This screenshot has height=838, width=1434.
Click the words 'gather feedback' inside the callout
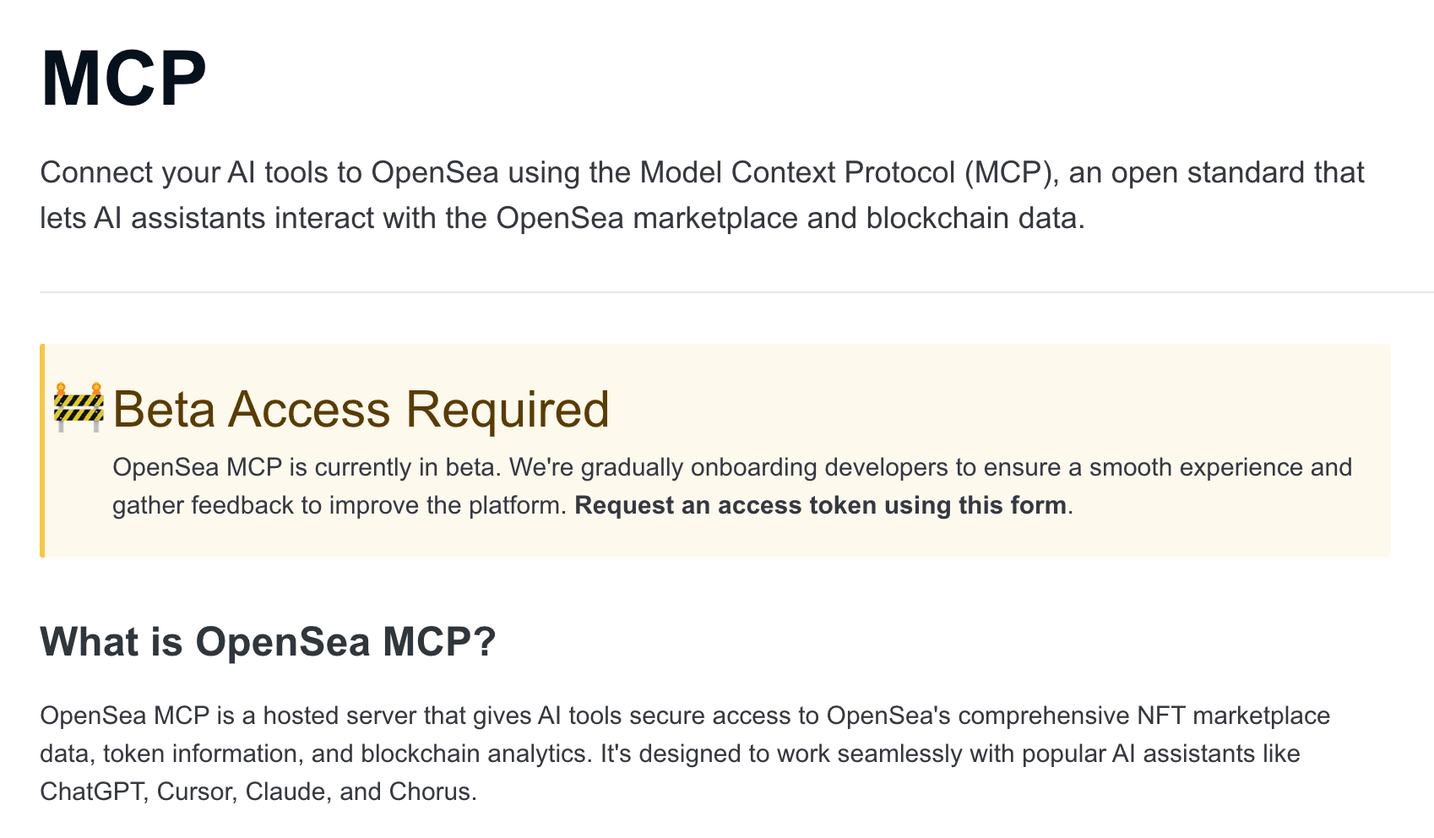[204, 505]
